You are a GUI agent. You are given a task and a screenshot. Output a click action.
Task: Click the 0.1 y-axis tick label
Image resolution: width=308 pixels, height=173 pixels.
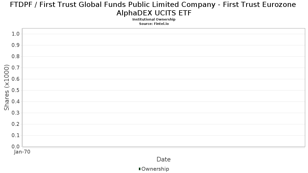pos(16,136)
